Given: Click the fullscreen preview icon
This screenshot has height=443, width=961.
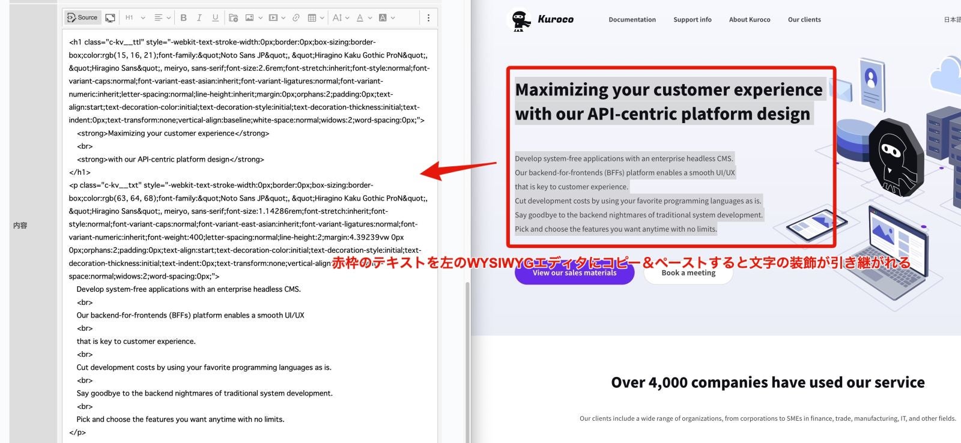Looking at the screenshot, I should [x=111, y=17].
